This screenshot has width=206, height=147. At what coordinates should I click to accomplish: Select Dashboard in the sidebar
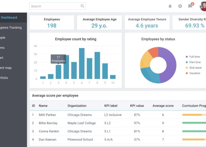tap(13, 18)
